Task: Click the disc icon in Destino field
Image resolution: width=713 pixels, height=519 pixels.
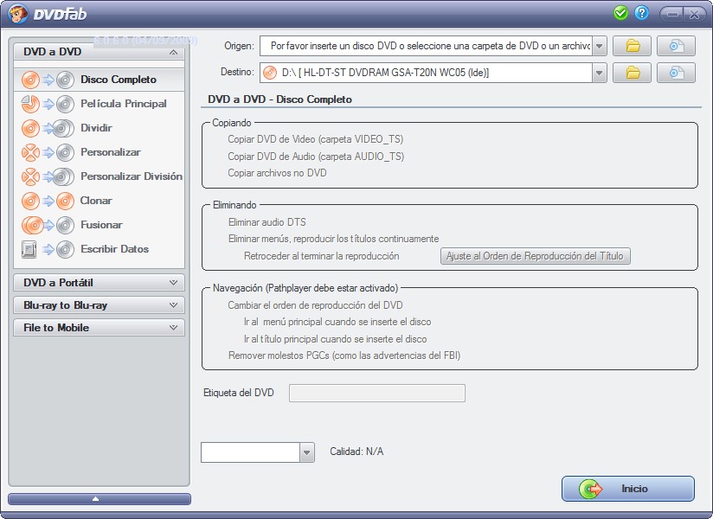Action: pyautogui.click(x=270, y=73)
